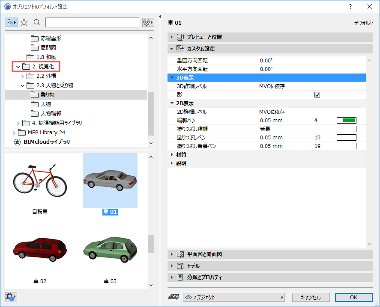Open the オブジェクト layer dropdown

click(x=234, y=297)
